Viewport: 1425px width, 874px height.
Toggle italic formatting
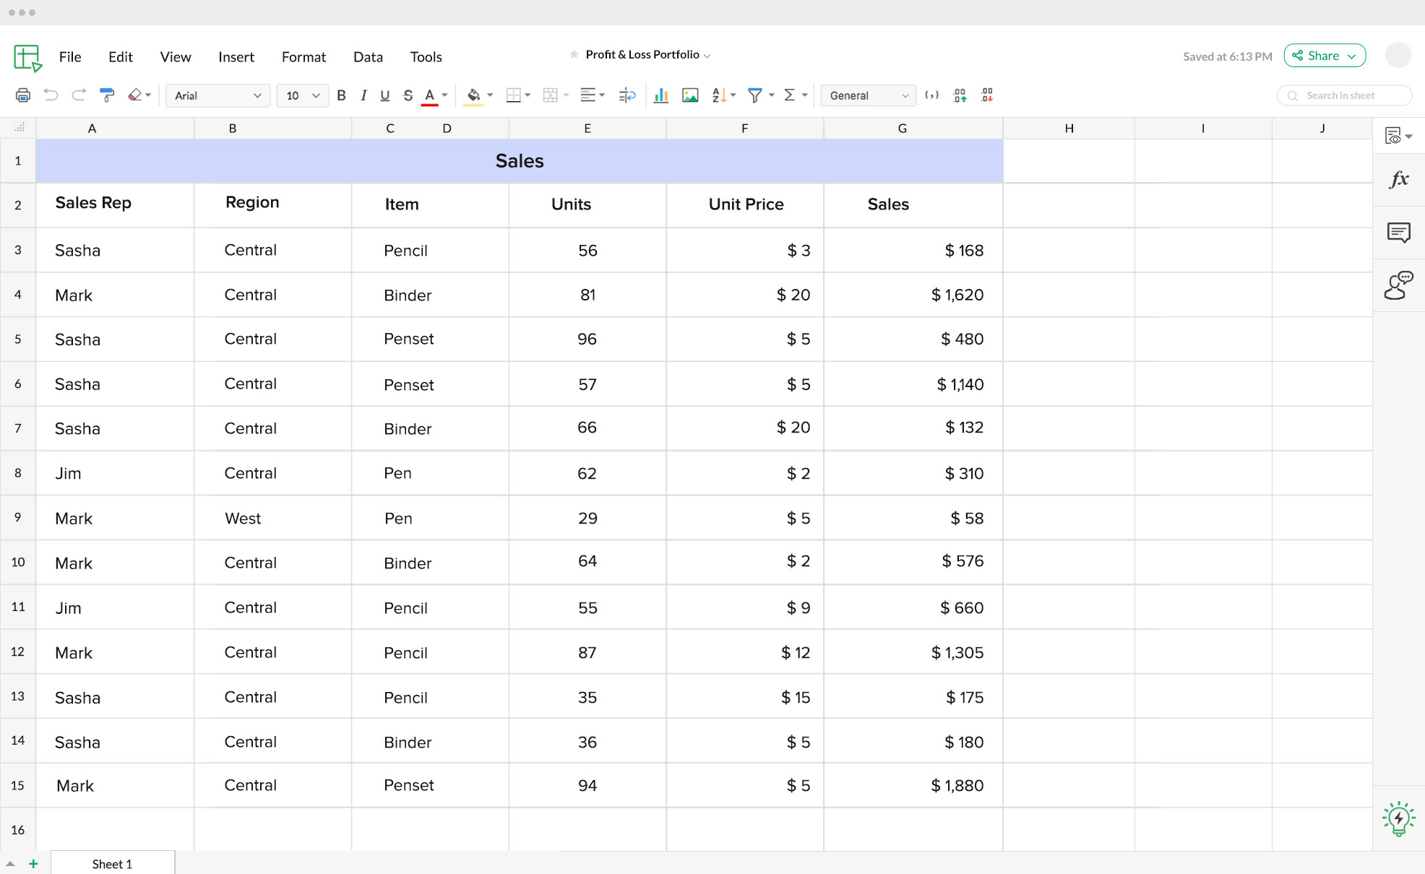coord(363,95)
